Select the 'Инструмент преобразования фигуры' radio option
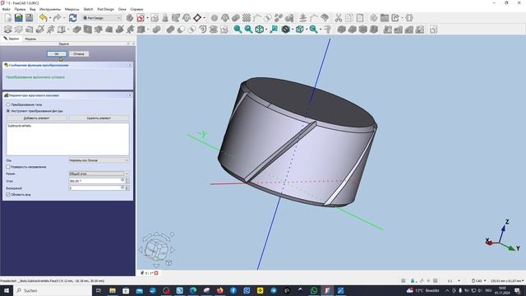The image size is (526, 296). 8,111
